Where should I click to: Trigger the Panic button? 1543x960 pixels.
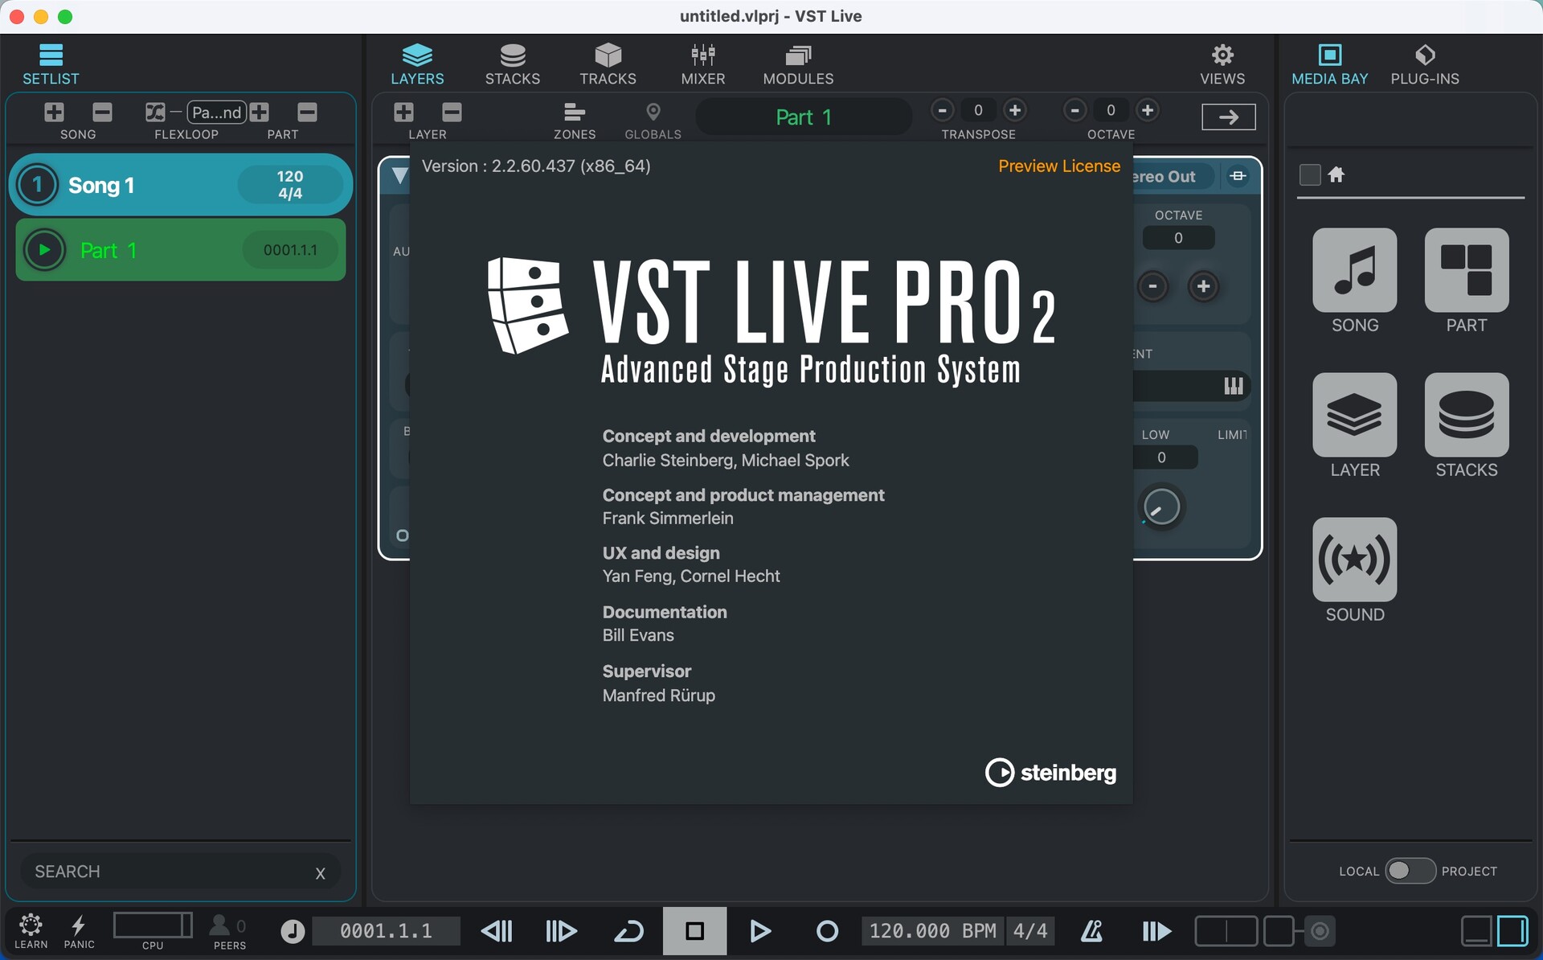click(79, 931)
